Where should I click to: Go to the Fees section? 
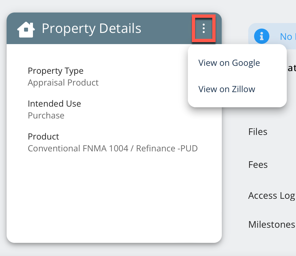coord(258,165)
